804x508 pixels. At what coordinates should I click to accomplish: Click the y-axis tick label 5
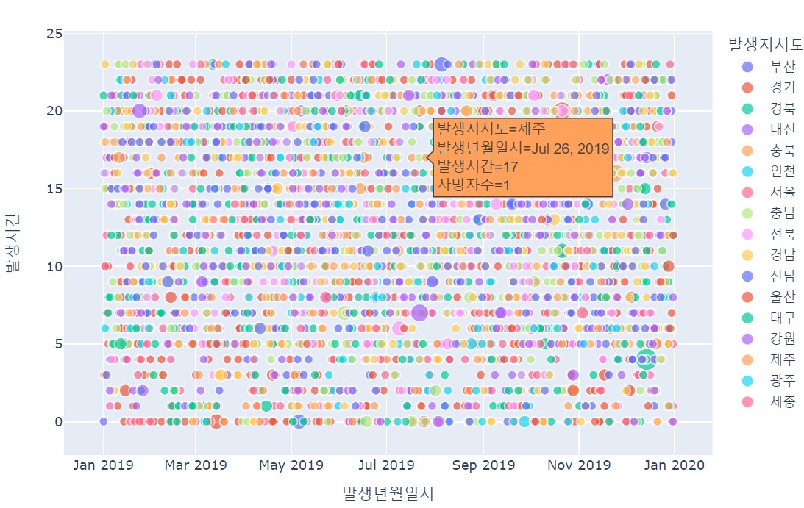pyautogui.click(x=58, y=344)
